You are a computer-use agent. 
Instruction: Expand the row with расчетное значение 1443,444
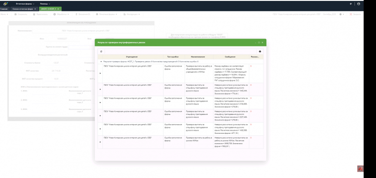coord(100,89)
